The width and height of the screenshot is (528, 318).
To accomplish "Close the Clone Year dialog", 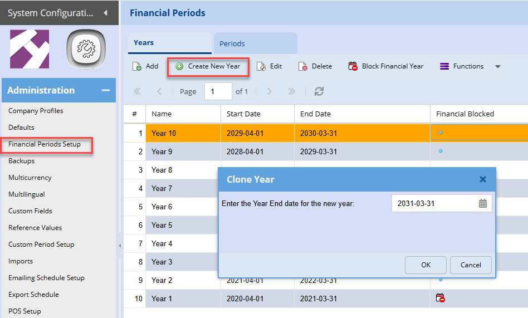I will tap(483, 179).
